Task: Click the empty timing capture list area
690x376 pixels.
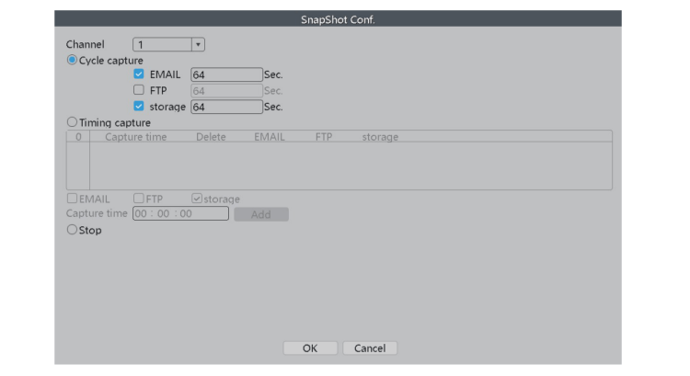Action: click(350, 165)
